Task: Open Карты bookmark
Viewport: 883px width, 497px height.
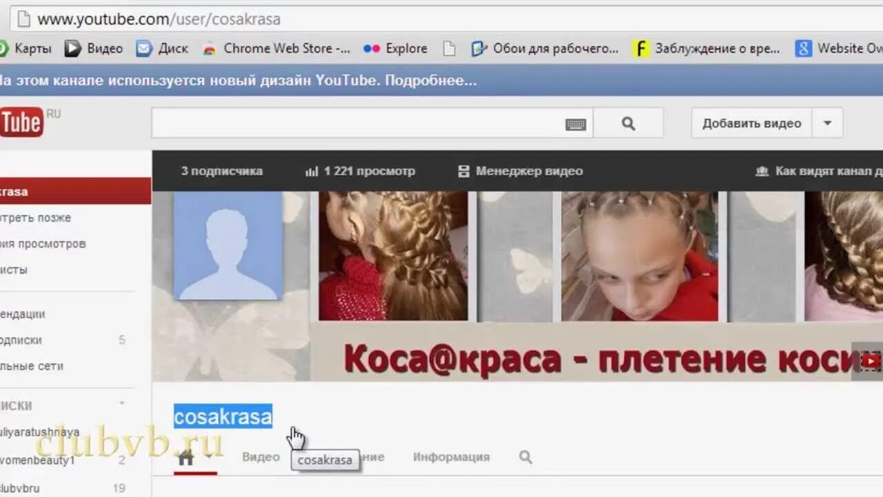Action: [26, 48]
